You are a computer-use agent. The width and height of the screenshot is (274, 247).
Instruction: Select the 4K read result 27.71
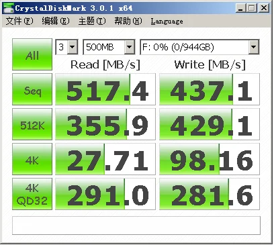click(x=105, y=159)
